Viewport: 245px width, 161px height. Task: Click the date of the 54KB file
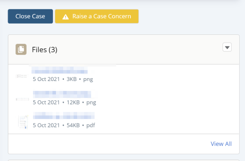(x=46, y=125)
